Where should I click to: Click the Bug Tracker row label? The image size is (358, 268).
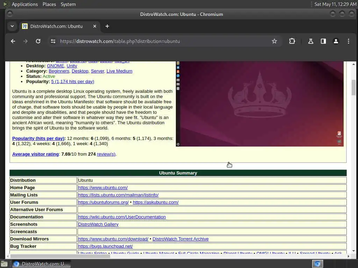23,246
